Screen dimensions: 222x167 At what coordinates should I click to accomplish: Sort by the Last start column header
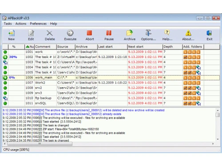[x=112, y=47]
